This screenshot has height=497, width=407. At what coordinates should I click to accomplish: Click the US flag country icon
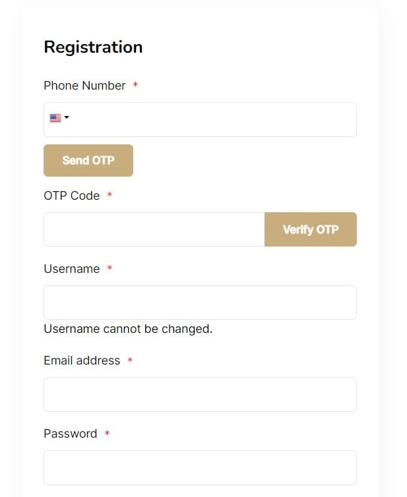coord(55,118)
